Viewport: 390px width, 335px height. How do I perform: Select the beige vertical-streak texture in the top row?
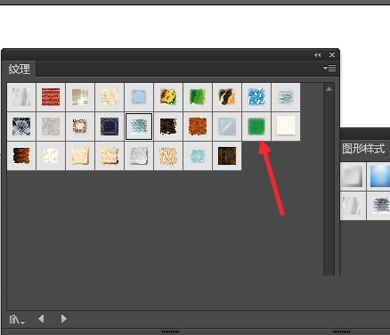click(80, 97)
